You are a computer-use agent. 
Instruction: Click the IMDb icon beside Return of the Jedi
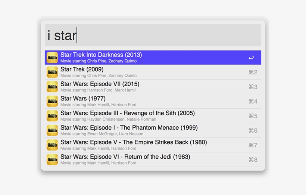(52, 160)
